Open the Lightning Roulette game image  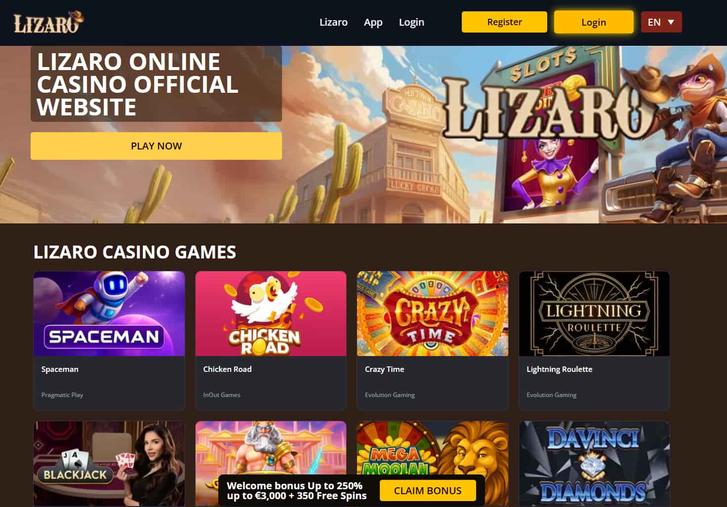594,314
